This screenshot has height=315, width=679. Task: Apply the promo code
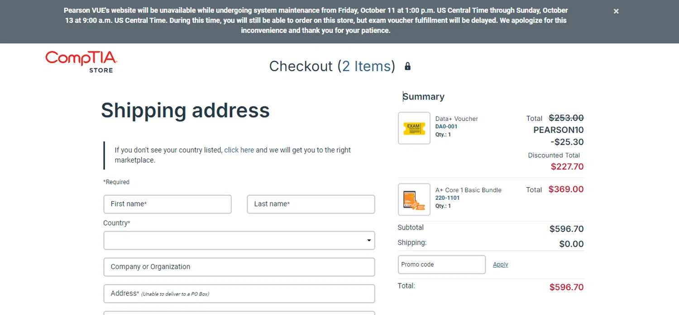[x=500, y=264]
